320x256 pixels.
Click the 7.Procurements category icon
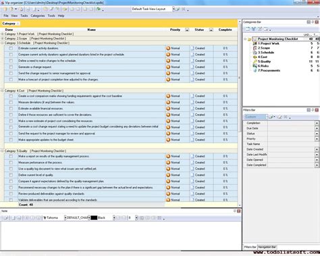click(x=255, y=70)
